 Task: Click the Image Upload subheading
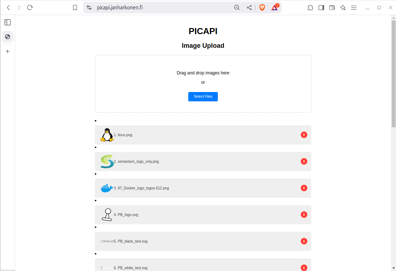(x=203, y=46)
